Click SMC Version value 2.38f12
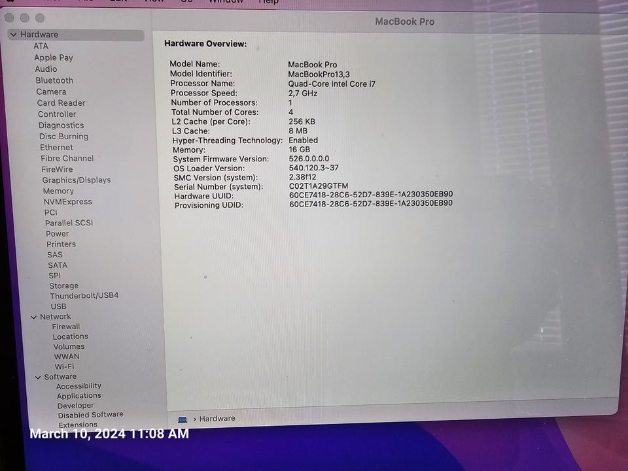Screen dimensions: 628x471 pyautogui.click(x=302, y=177)
